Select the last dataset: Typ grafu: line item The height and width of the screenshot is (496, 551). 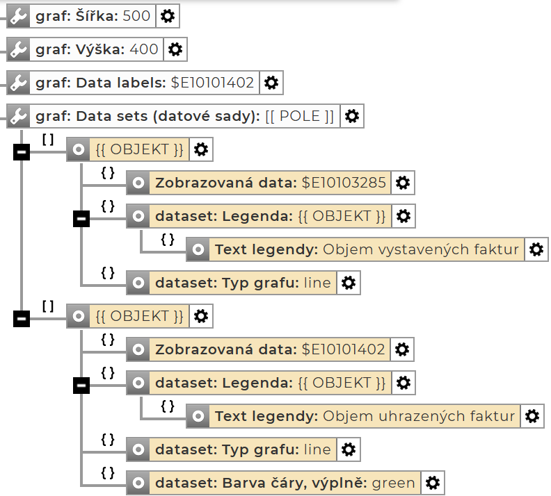click(243, 449)
